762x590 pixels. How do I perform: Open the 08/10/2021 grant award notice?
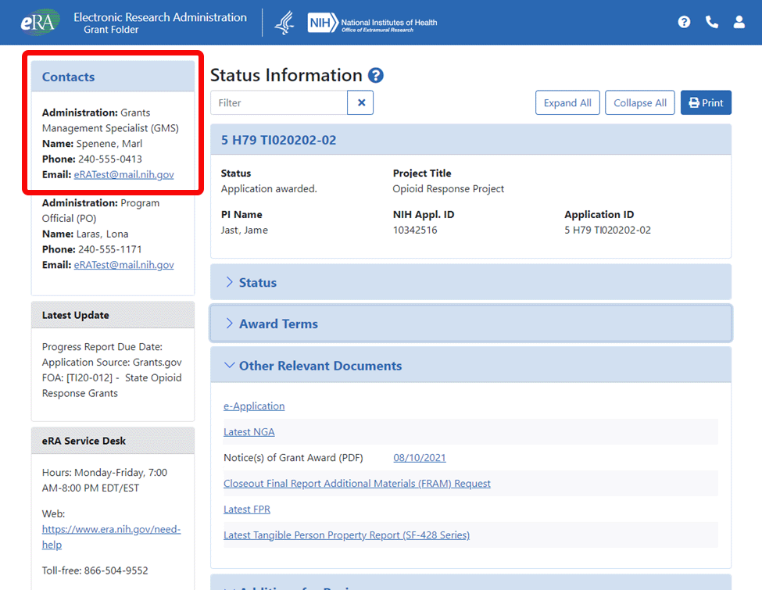click(x=420, y=457)
